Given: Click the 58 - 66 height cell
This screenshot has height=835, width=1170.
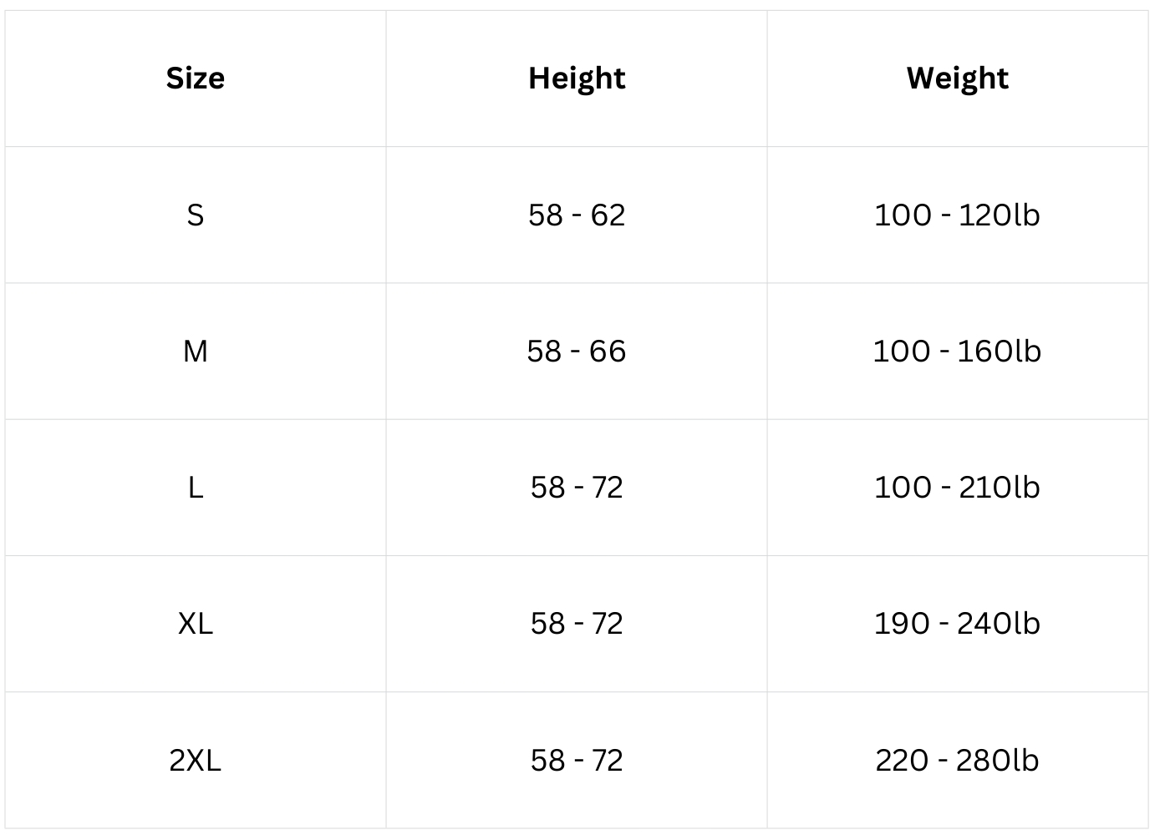Looking at the screenshot, I should [x=577, y=352].
